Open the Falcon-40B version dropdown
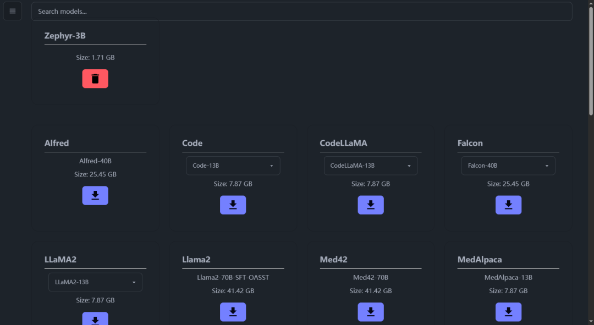The width and height of the screenshot is (594, 325). [508, 166]
